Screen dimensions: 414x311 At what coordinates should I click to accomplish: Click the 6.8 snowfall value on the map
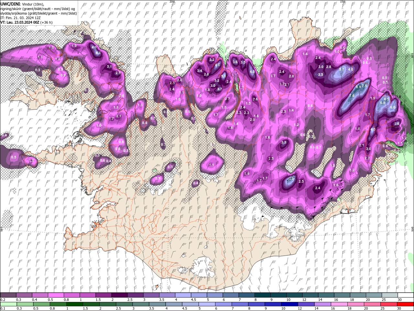[x=383, y=103]
